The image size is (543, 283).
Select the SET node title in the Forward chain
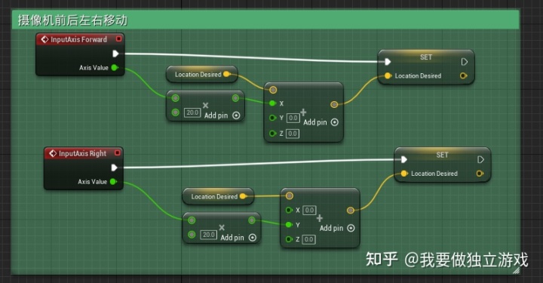426,57
